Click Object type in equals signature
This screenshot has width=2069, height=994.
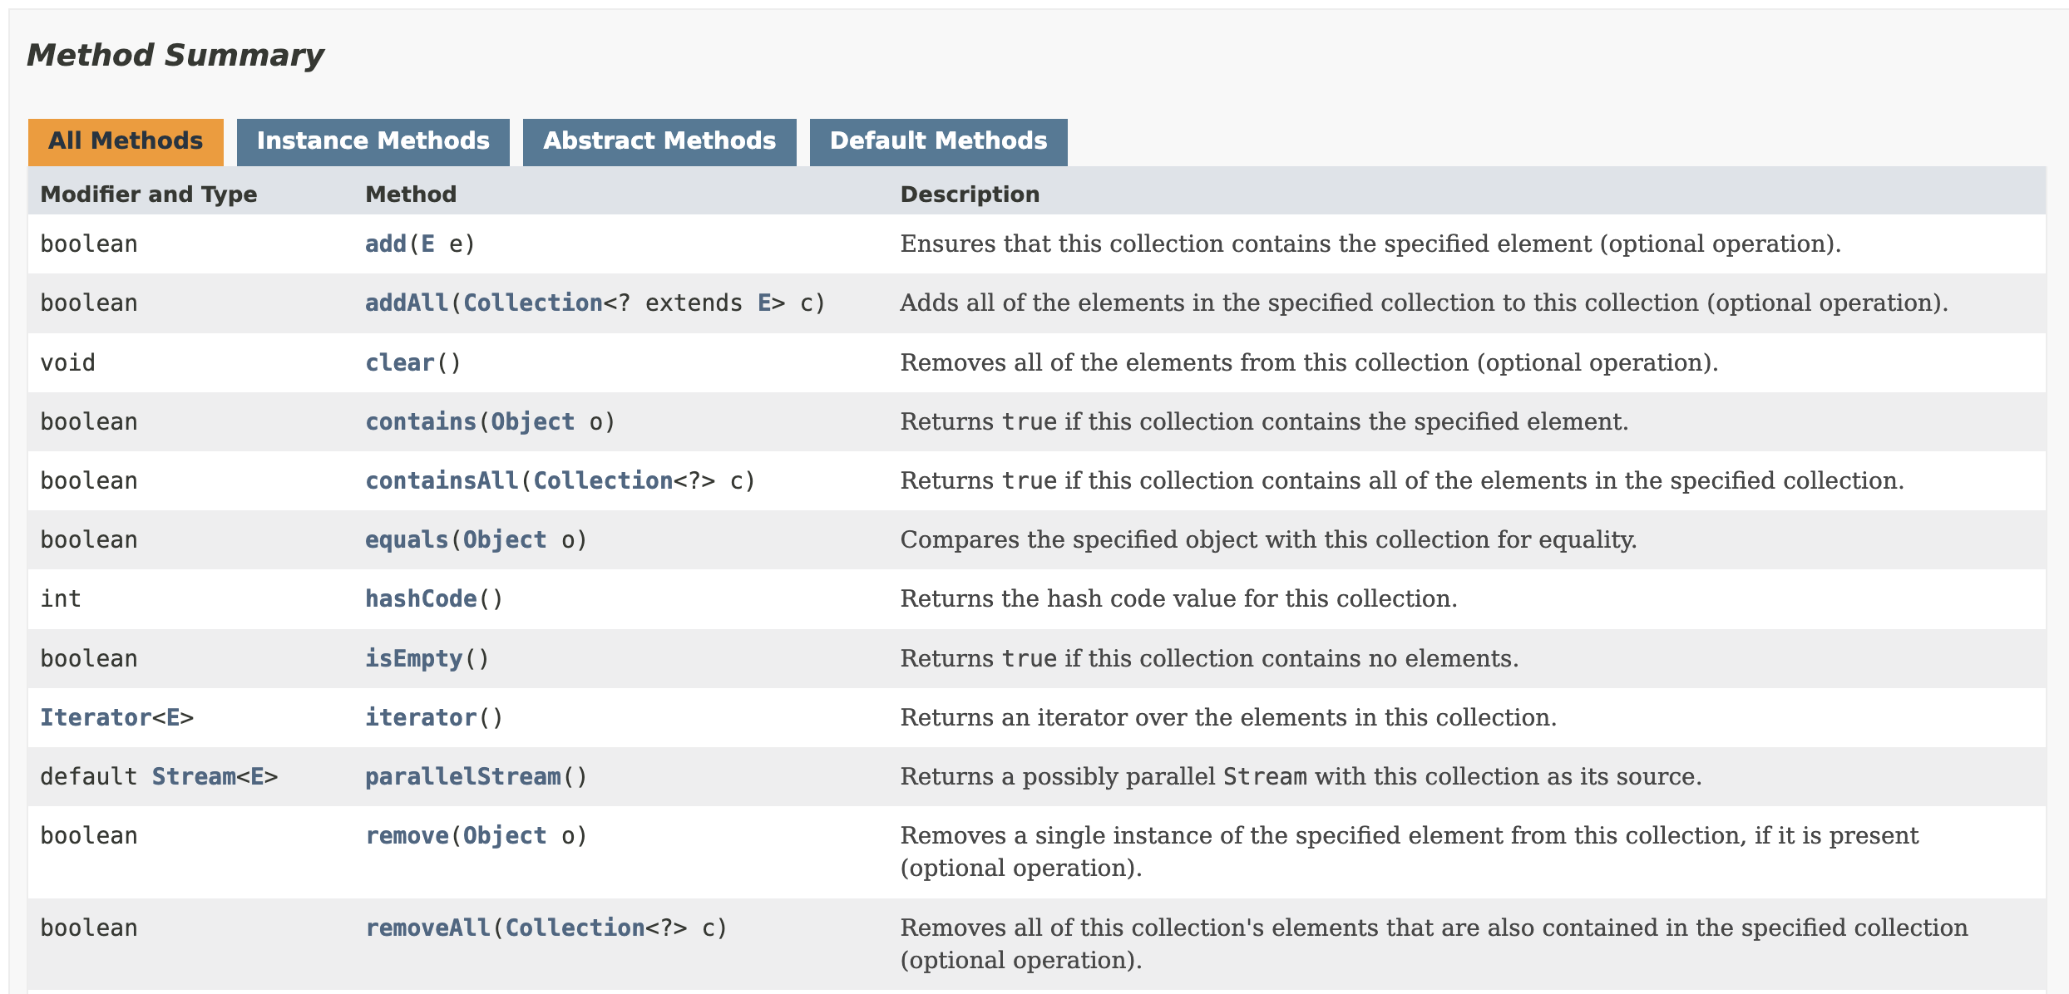pyautogui.click(x=504, y=540)
